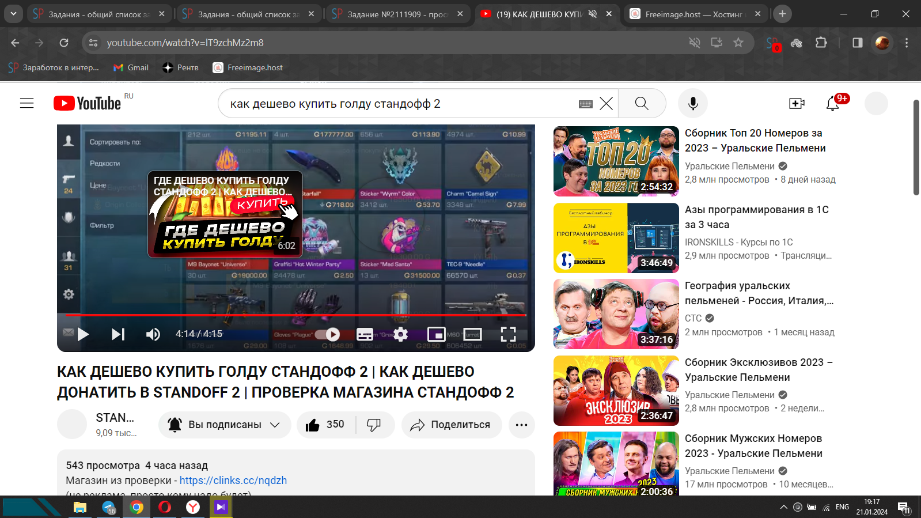921x518 pixels.
Task: Toggle autoplay switch in the player
Action: point(328,334)
